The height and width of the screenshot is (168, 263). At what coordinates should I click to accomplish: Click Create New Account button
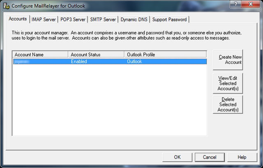pyautogui.click(x=228, y=60)
